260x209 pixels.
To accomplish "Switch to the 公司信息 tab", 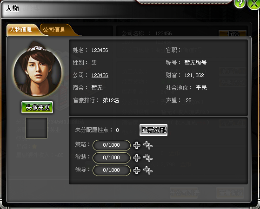I will click(x=56, y=30).
